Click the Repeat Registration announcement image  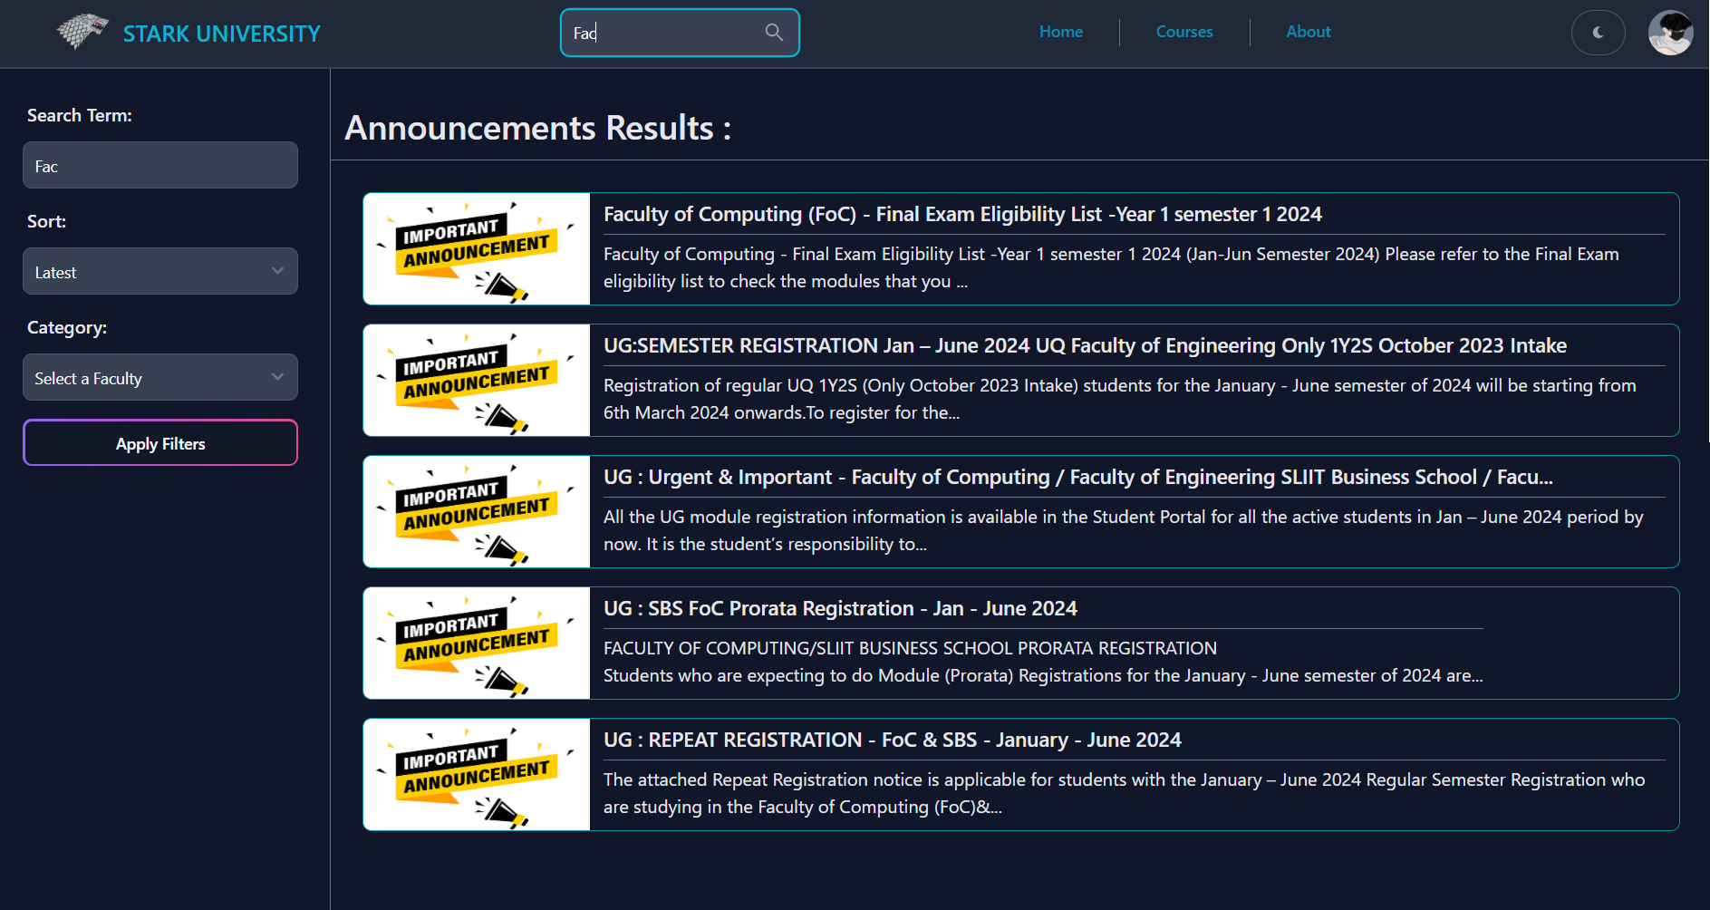click(x=476, y=774)
